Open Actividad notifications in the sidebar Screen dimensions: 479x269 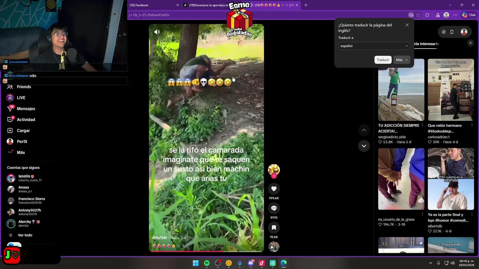26,120
